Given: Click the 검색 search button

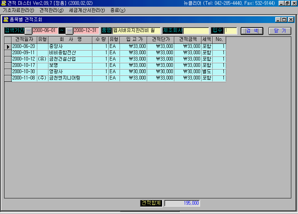Looking at the screenshot, I should pyautogui.click(x=252, y=31).
